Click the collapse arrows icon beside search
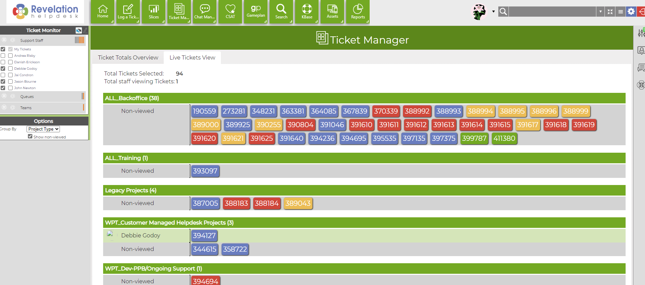 click(610, 12)
